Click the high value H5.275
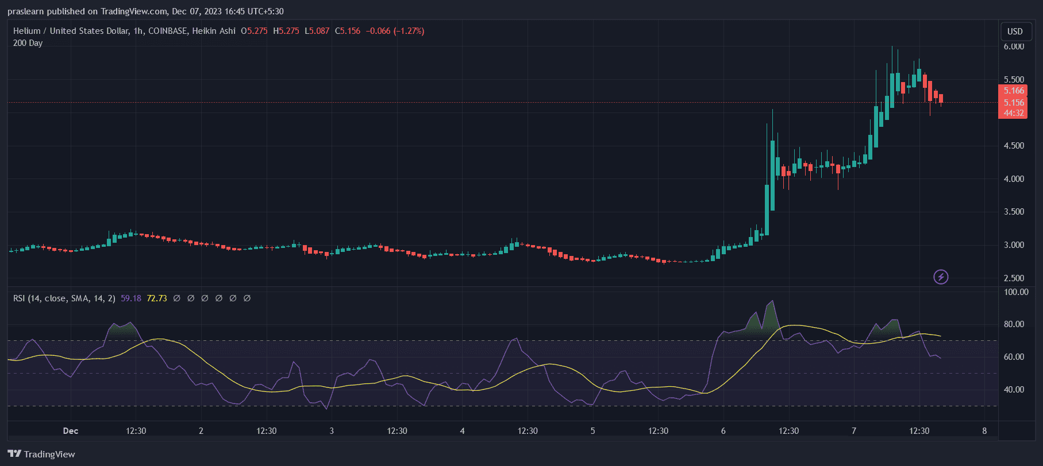Image resolution: width=1043 pixels, height=466 pixels. 286,31
